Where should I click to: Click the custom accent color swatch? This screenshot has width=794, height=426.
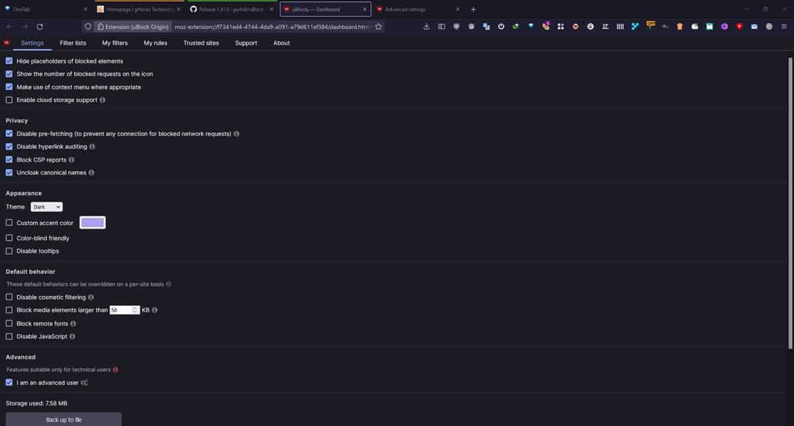coord(92,223)
